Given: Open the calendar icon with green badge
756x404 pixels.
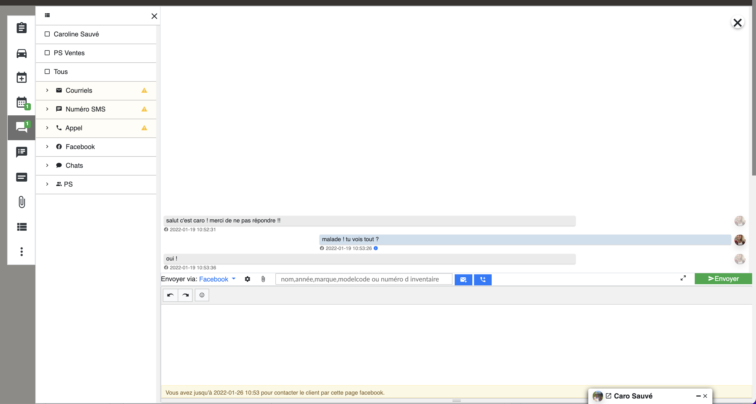Looking at the screenshot, I should pyautogui.click(x=23, y=103).
